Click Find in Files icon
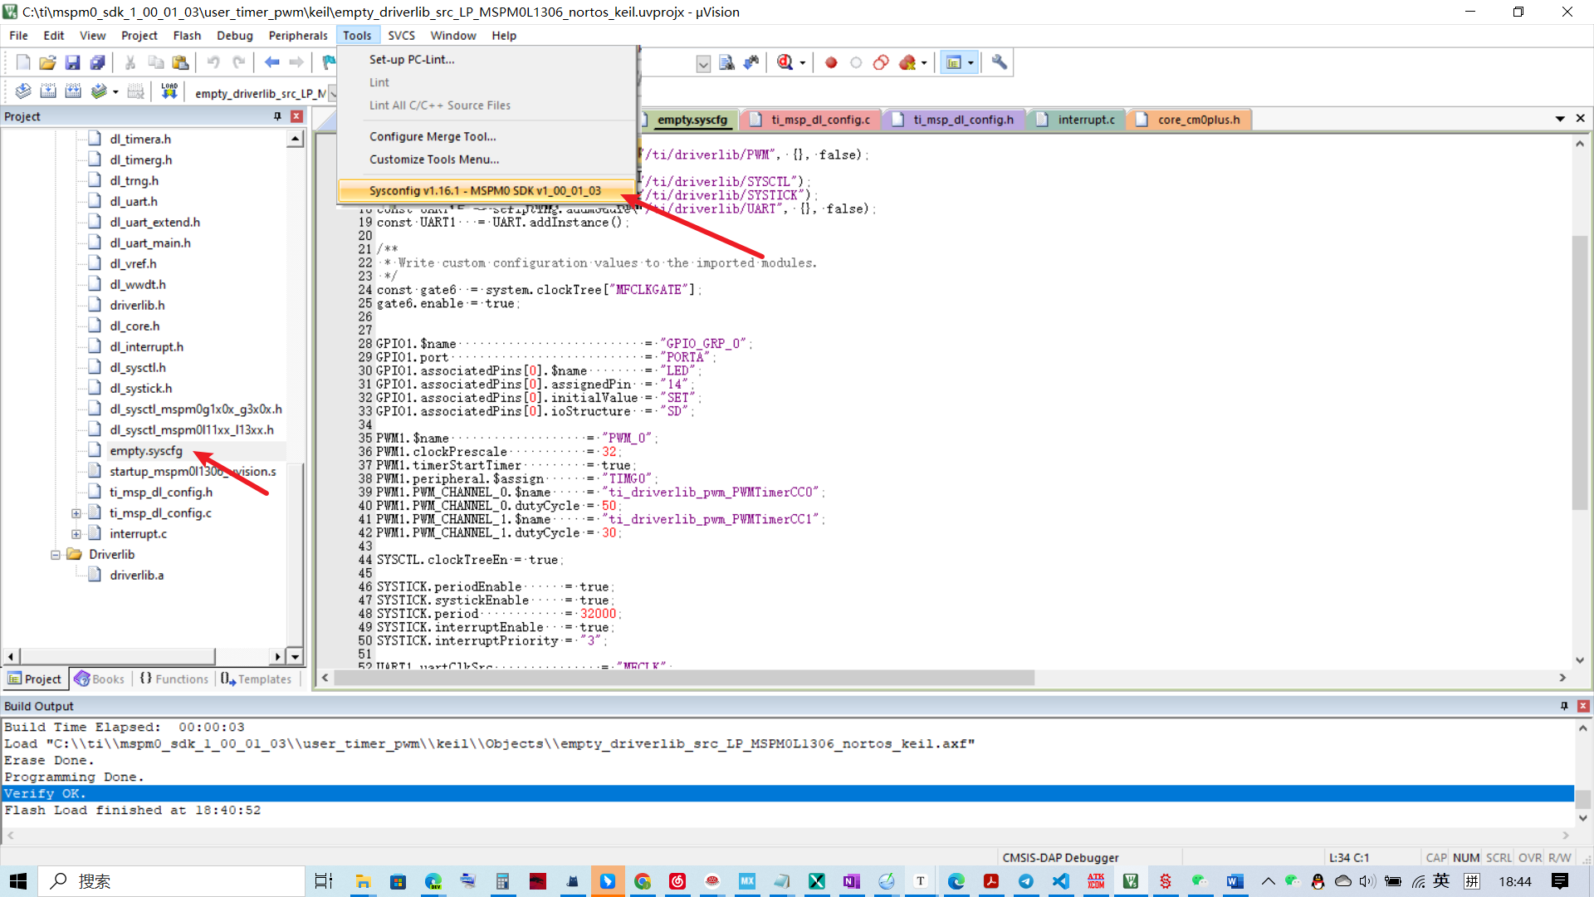Screen dimensions: 1594x897 (726, 62)
